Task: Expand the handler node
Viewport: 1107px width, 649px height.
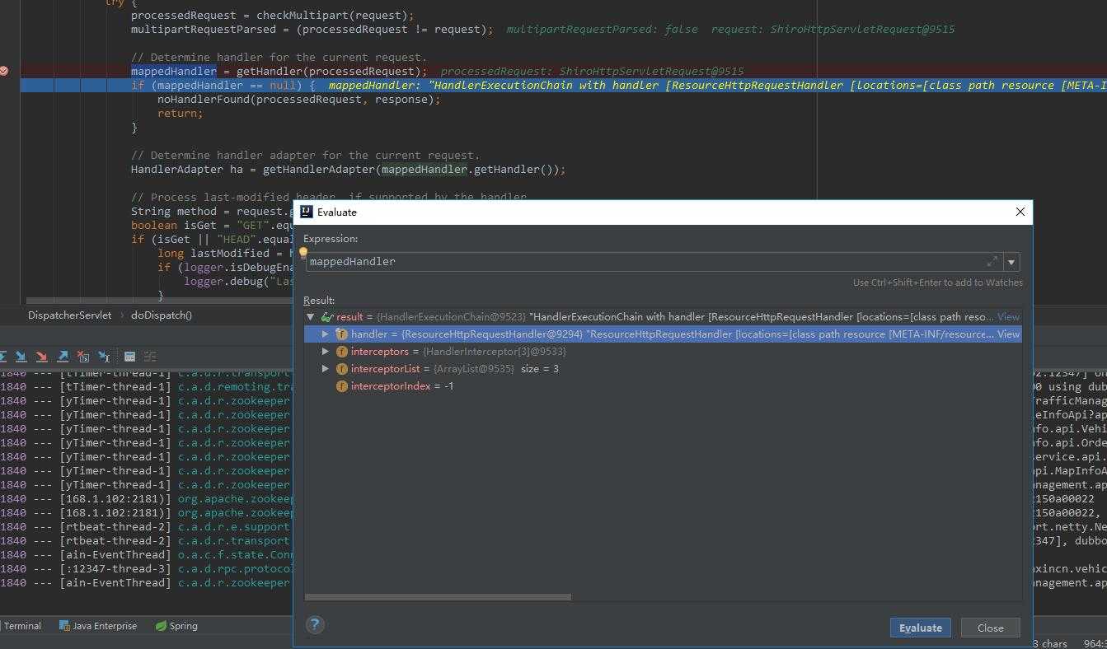Action: [326, 334]
